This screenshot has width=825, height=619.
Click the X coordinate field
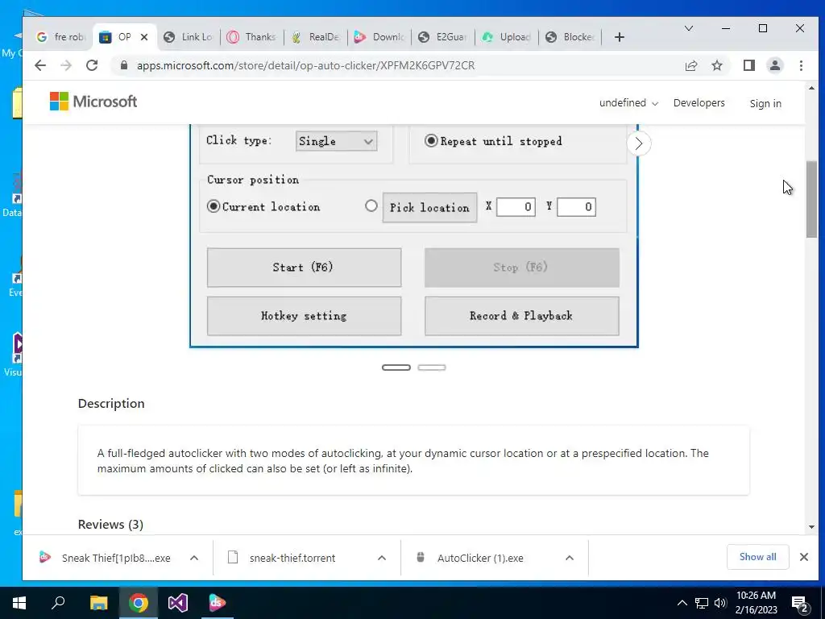[516, 207]
